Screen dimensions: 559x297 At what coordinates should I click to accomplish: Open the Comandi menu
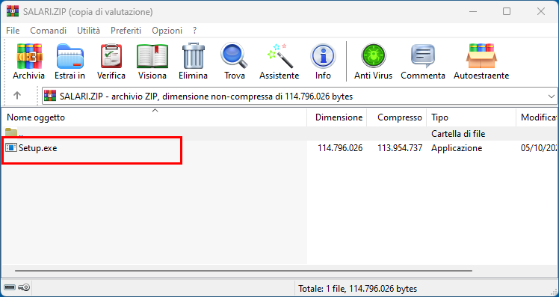point(48,31)
